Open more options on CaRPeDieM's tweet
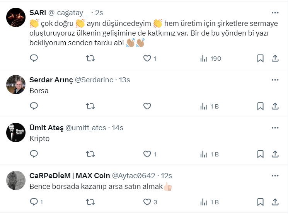Viewport: 288px width, 214px height. pos(275,176)
